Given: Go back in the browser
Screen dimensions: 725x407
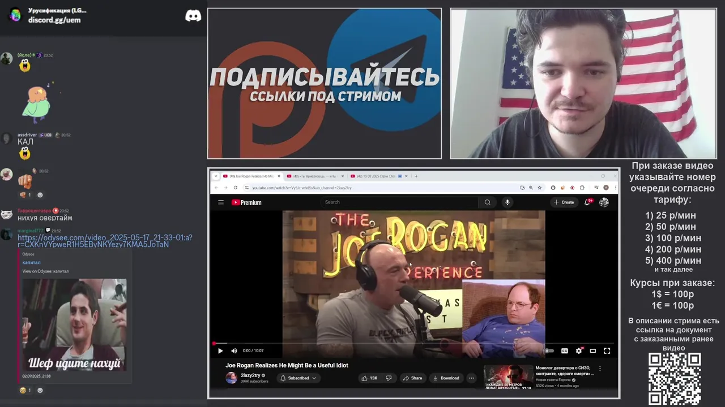Looking at the screenshot, I should [216, 187].
